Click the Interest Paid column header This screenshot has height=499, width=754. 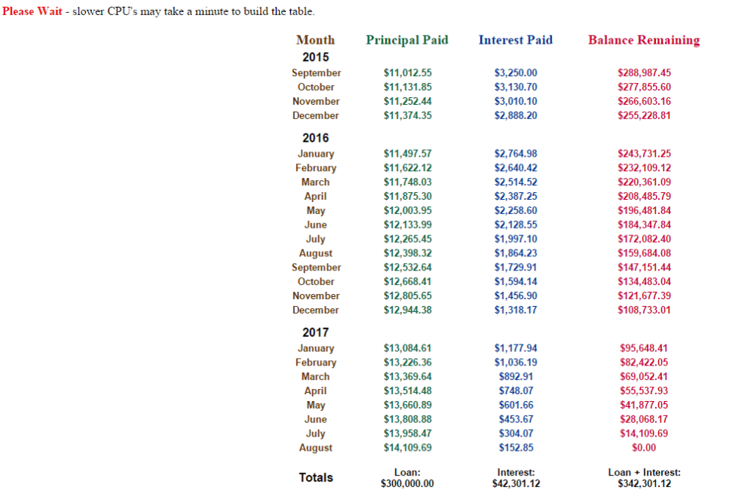[x=516, y=40]
